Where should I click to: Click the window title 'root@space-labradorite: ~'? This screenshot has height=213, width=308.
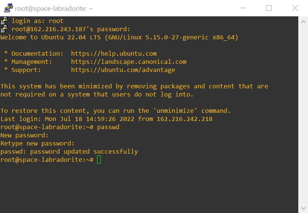click(x=54, y=8)
